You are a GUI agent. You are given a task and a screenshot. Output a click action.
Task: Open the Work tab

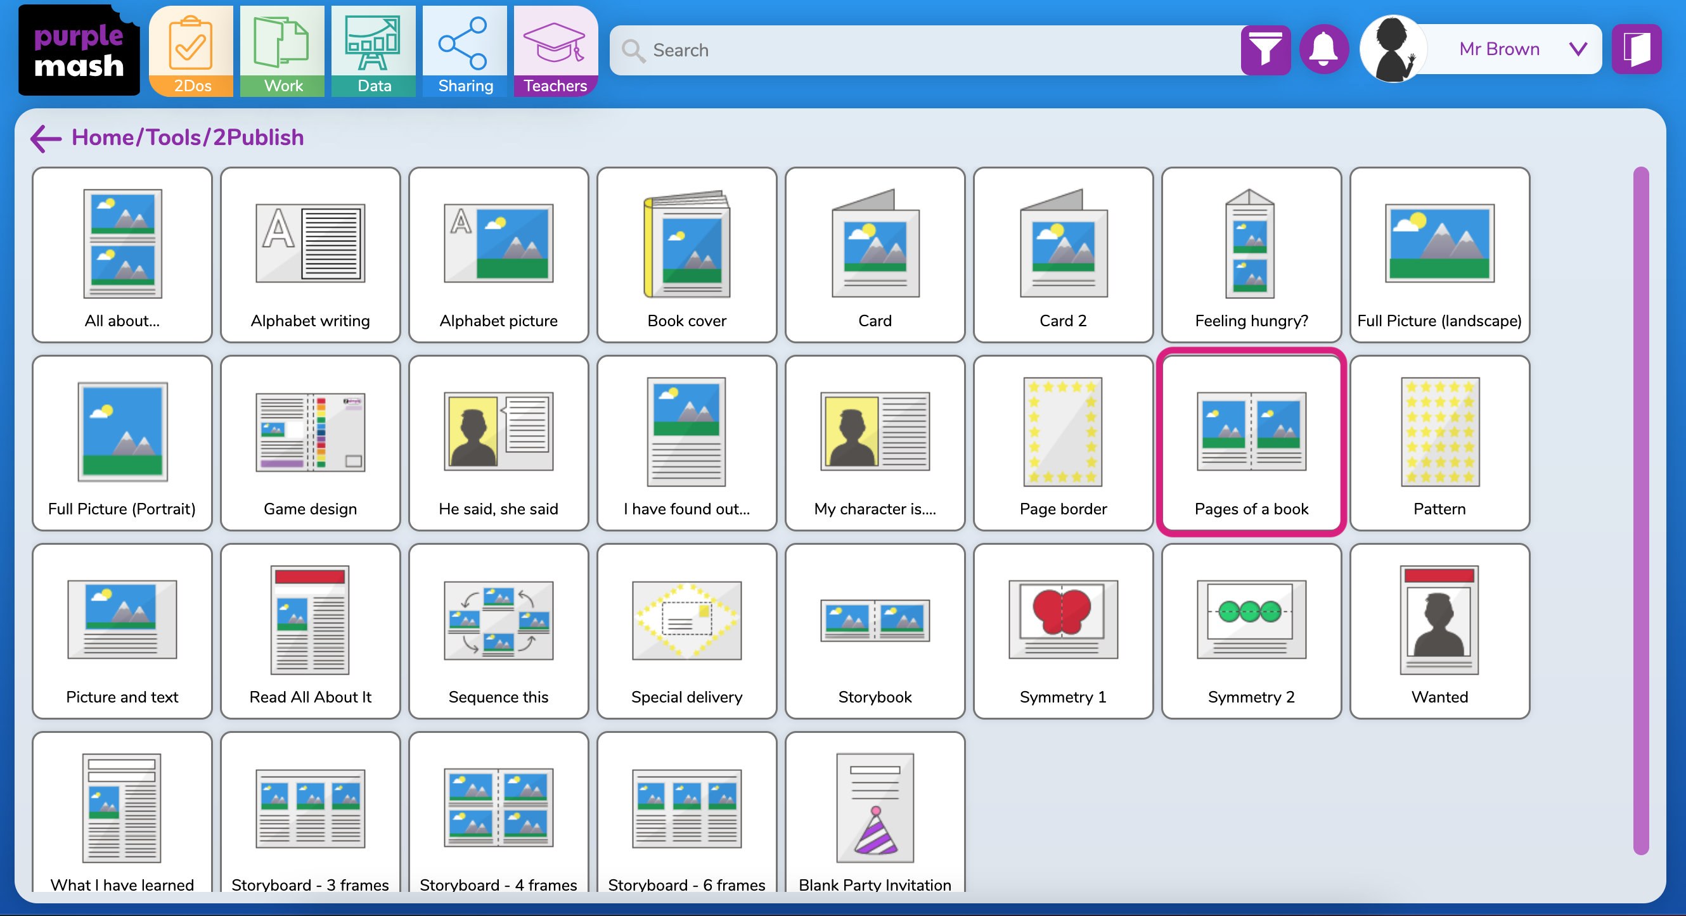pos(282,51)
